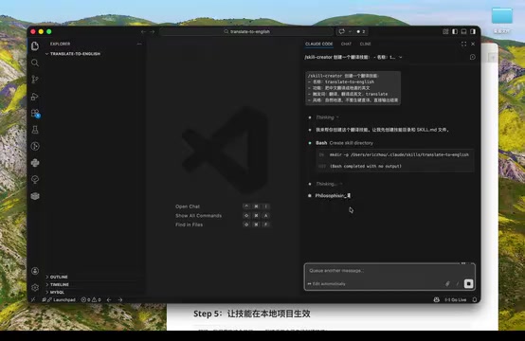Click the stacked-layers database icon in the activity bar

pos(35,196)
